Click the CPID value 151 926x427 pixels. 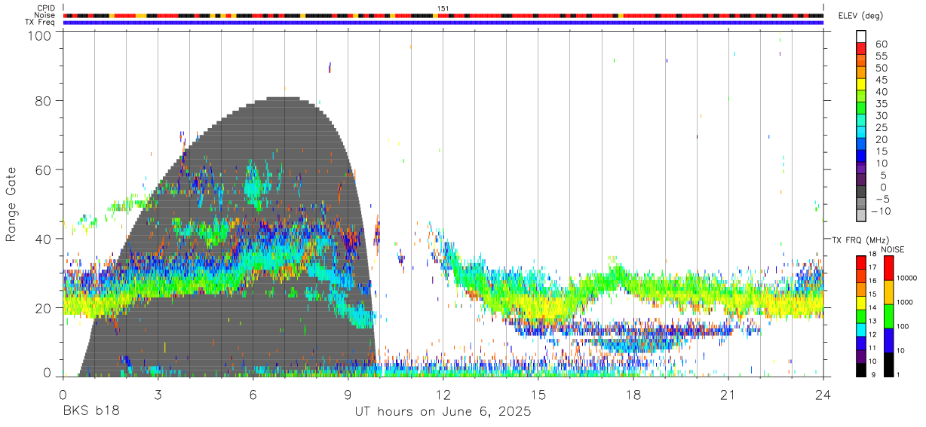[443, 8]
